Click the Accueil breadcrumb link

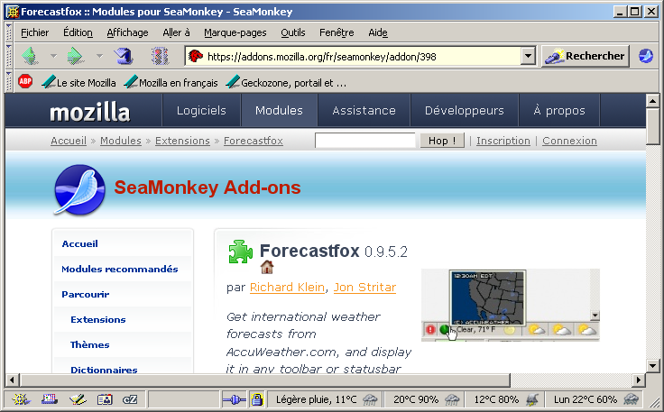coord(69,141)
